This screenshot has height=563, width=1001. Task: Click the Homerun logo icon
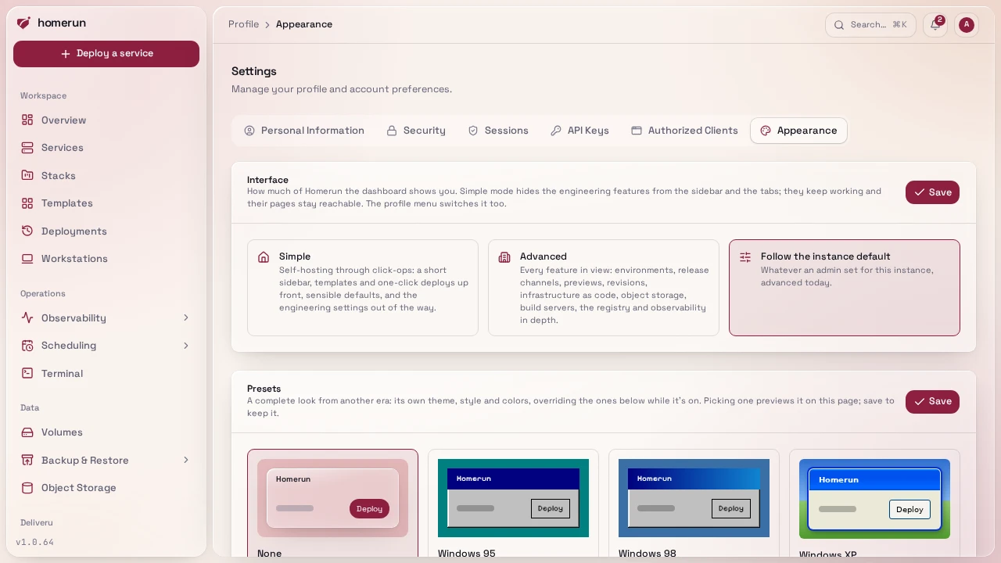(x=23, y=23)
